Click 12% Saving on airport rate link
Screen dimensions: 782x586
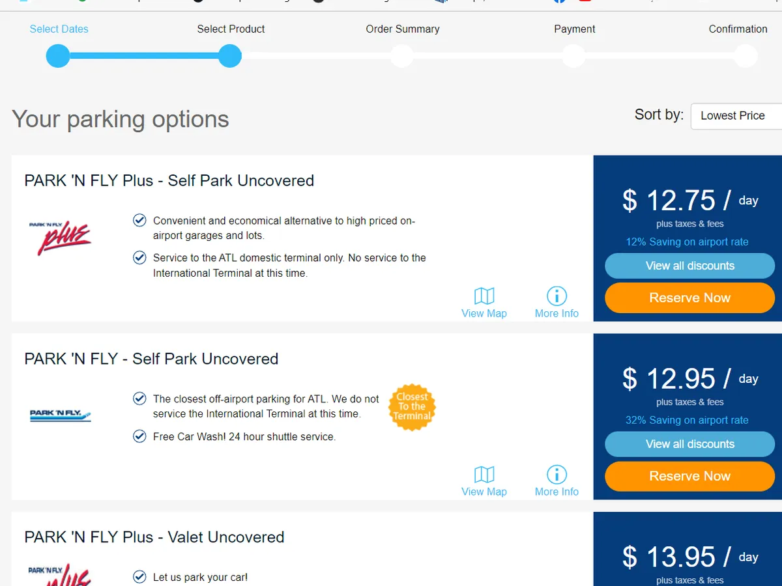click(x=687, y=242)
